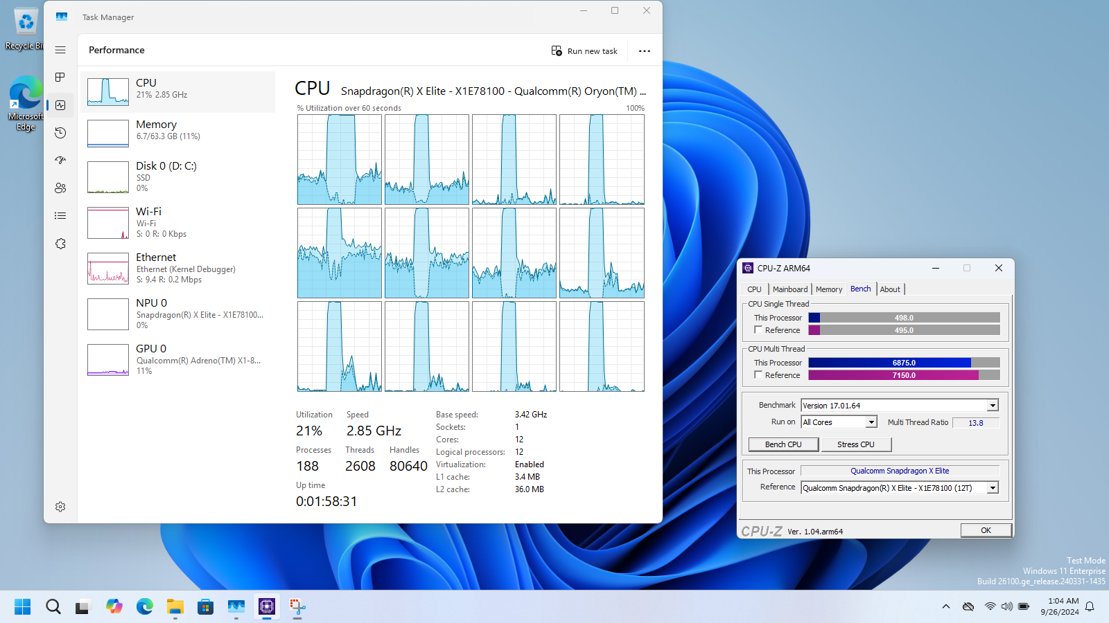Open the Benchmark version dropdown

click(993, 406)
